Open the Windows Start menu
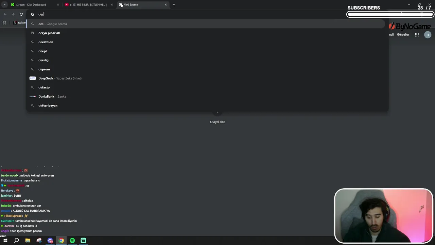 (x=5, y=241)
